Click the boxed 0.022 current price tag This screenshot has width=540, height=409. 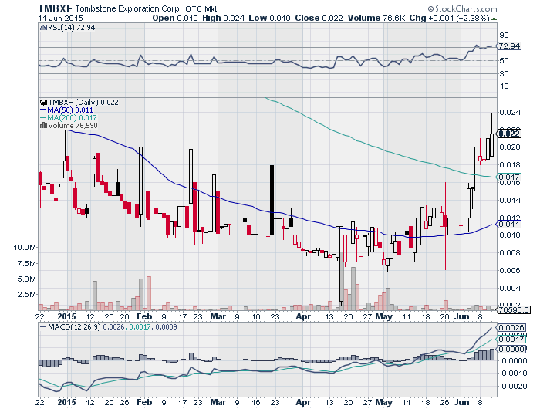point(509,134)
